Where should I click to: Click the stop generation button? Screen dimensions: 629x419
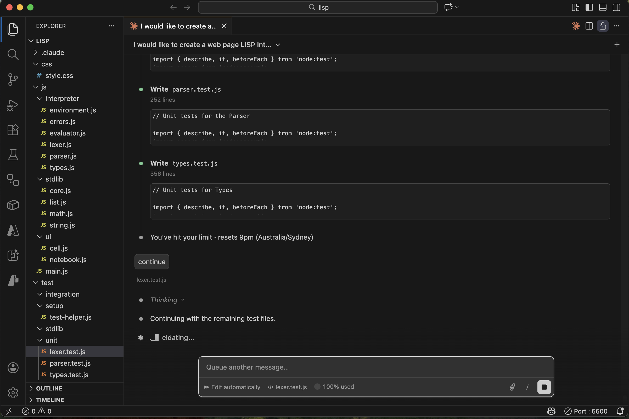pos(544,387)
